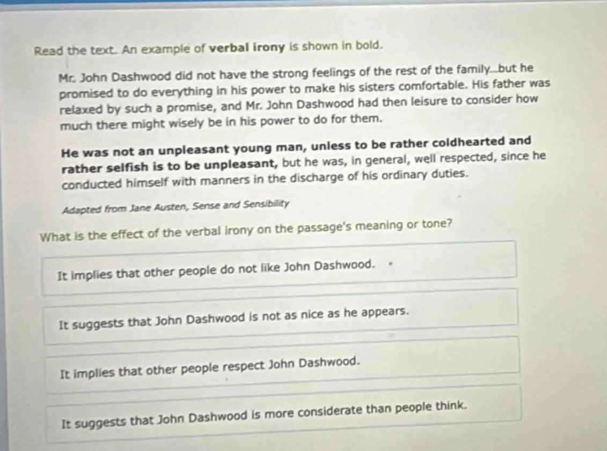Click the first paragraph of the passage

point(295,97)
